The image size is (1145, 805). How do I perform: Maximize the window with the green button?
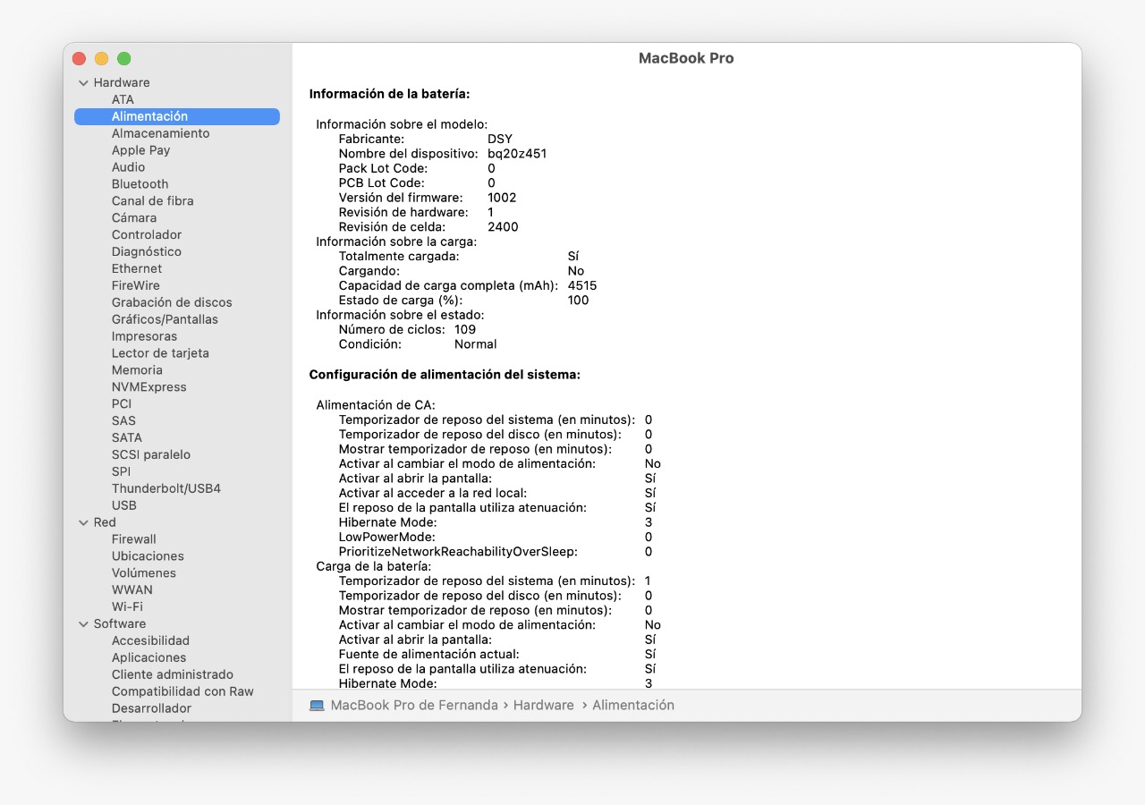(123, 59)
